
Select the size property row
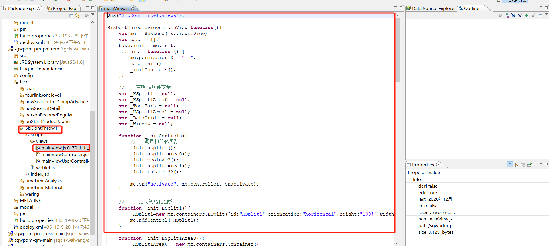tap(477, 232)
